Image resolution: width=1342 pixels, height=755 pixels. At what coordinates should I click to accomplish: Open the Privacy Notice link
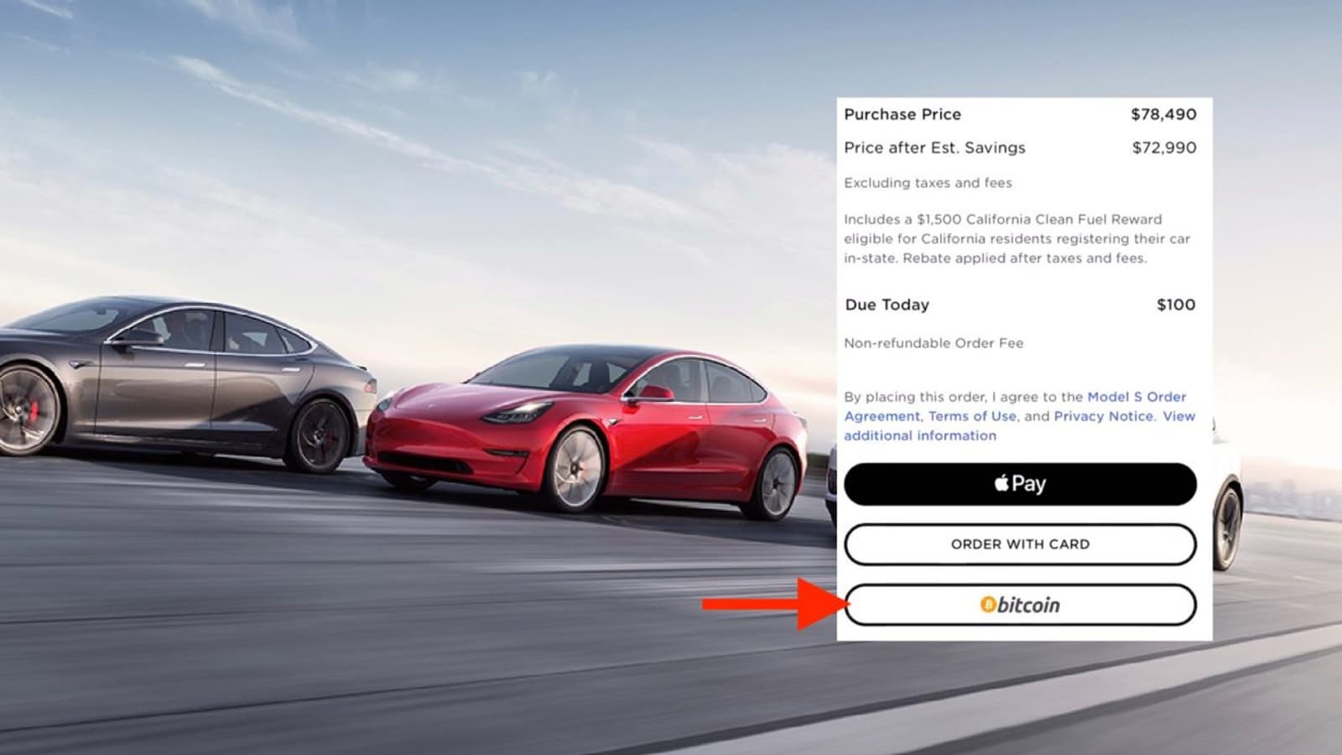click(1104, 416)
